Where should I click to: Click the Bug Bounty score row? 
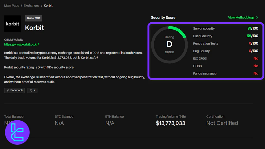pos(225,51)
